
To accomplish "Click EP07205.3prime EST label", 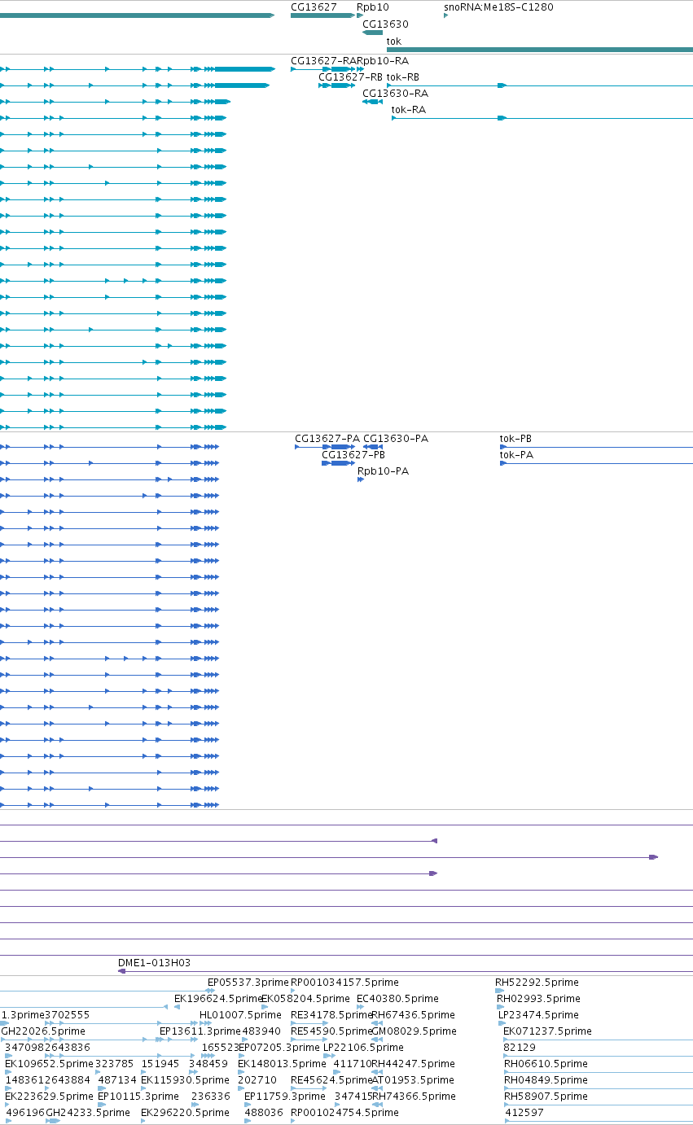I will click(x=279, y=1047).
